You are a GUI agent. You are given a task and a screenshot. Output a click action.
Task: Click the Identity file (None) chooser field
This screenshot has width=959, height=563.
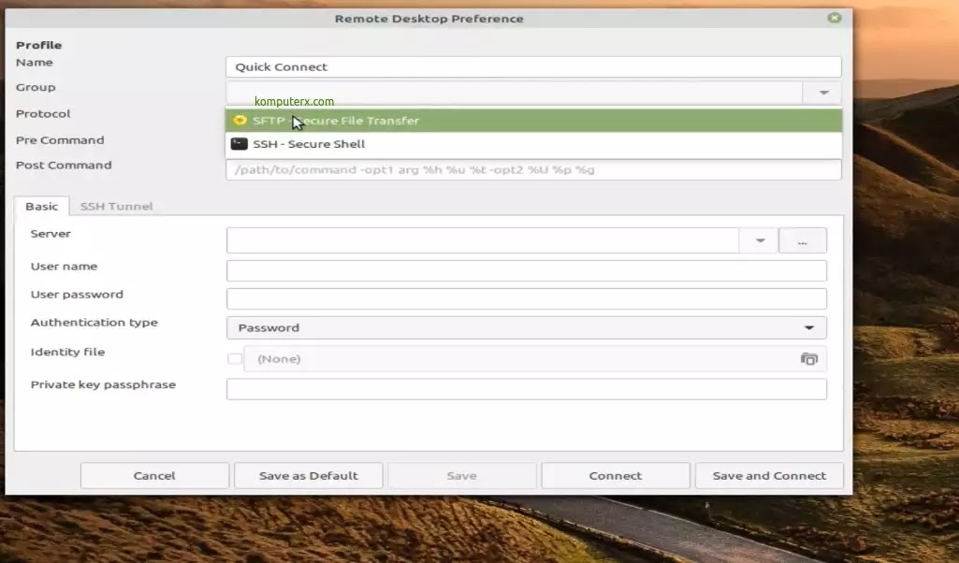pos(535,359)
